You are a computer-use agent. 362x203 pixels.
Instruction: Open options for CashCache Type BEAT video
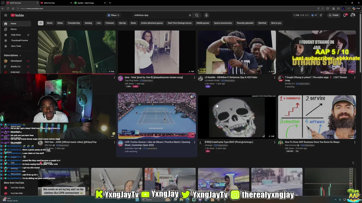click(275, 142)
